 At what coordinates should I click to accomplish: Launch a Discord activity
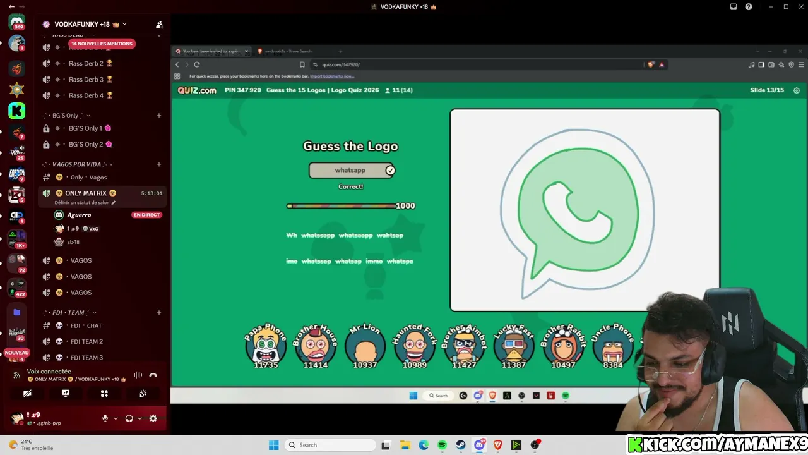pos(104,393)
